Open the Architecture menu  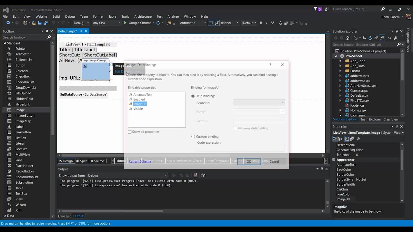coord(143,16)
